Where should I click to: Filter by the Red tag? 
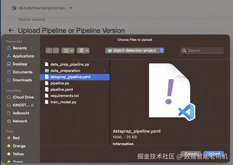point(13,138)
